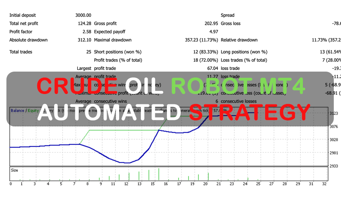Click the x-axis trade number 20
The height and width of the screenshot is (200, 341).
click(205, 184)
